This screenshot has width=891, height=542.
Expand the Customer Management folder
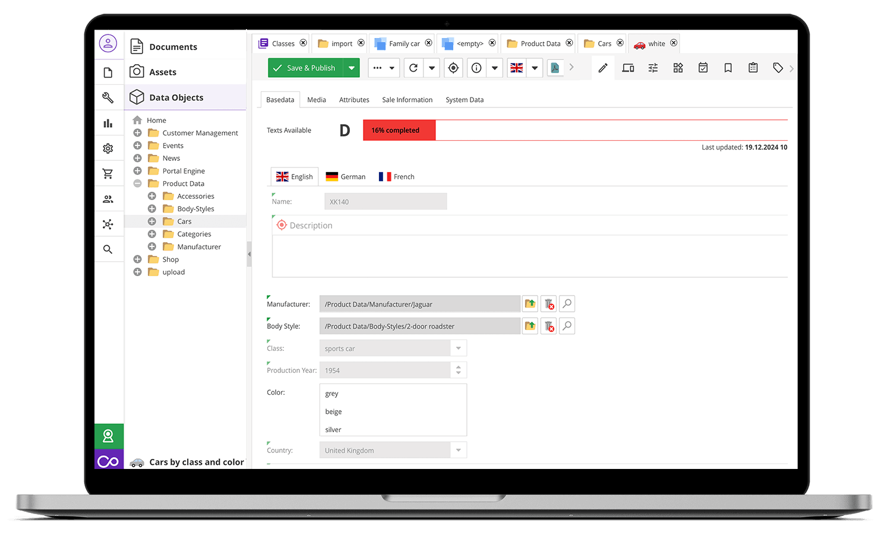pyautogui.click(x=137, y=133)
